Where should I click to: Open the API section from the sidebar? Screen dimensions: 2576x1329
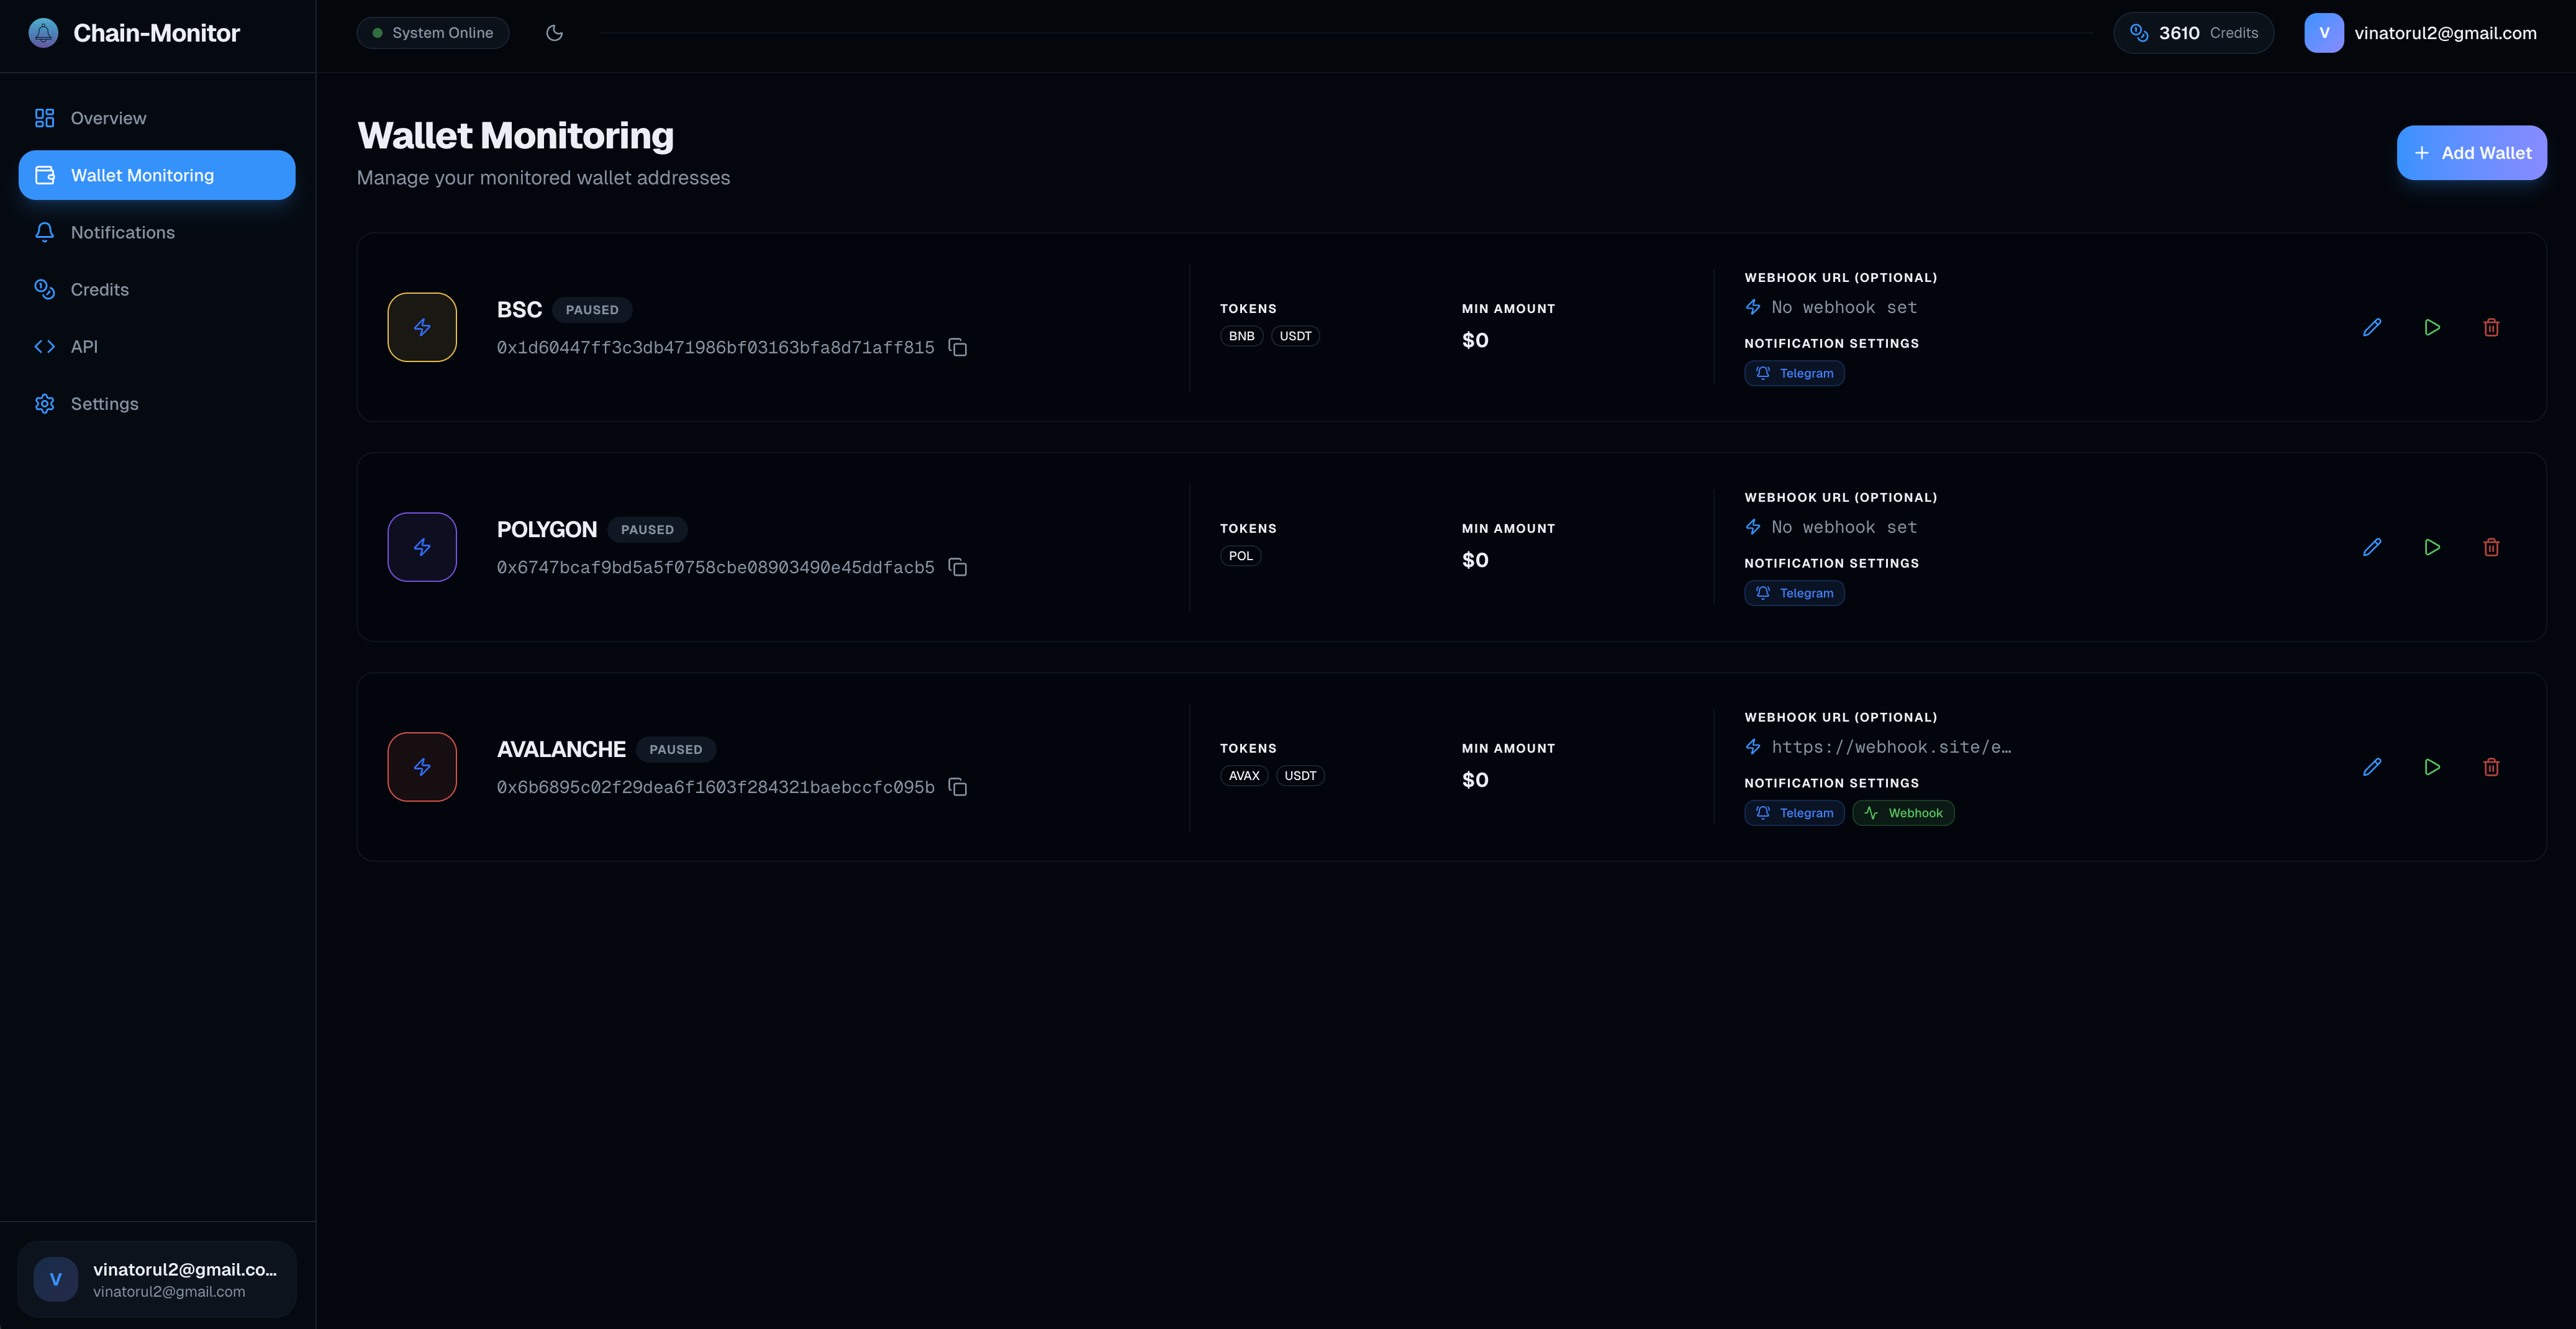(84, 346)
